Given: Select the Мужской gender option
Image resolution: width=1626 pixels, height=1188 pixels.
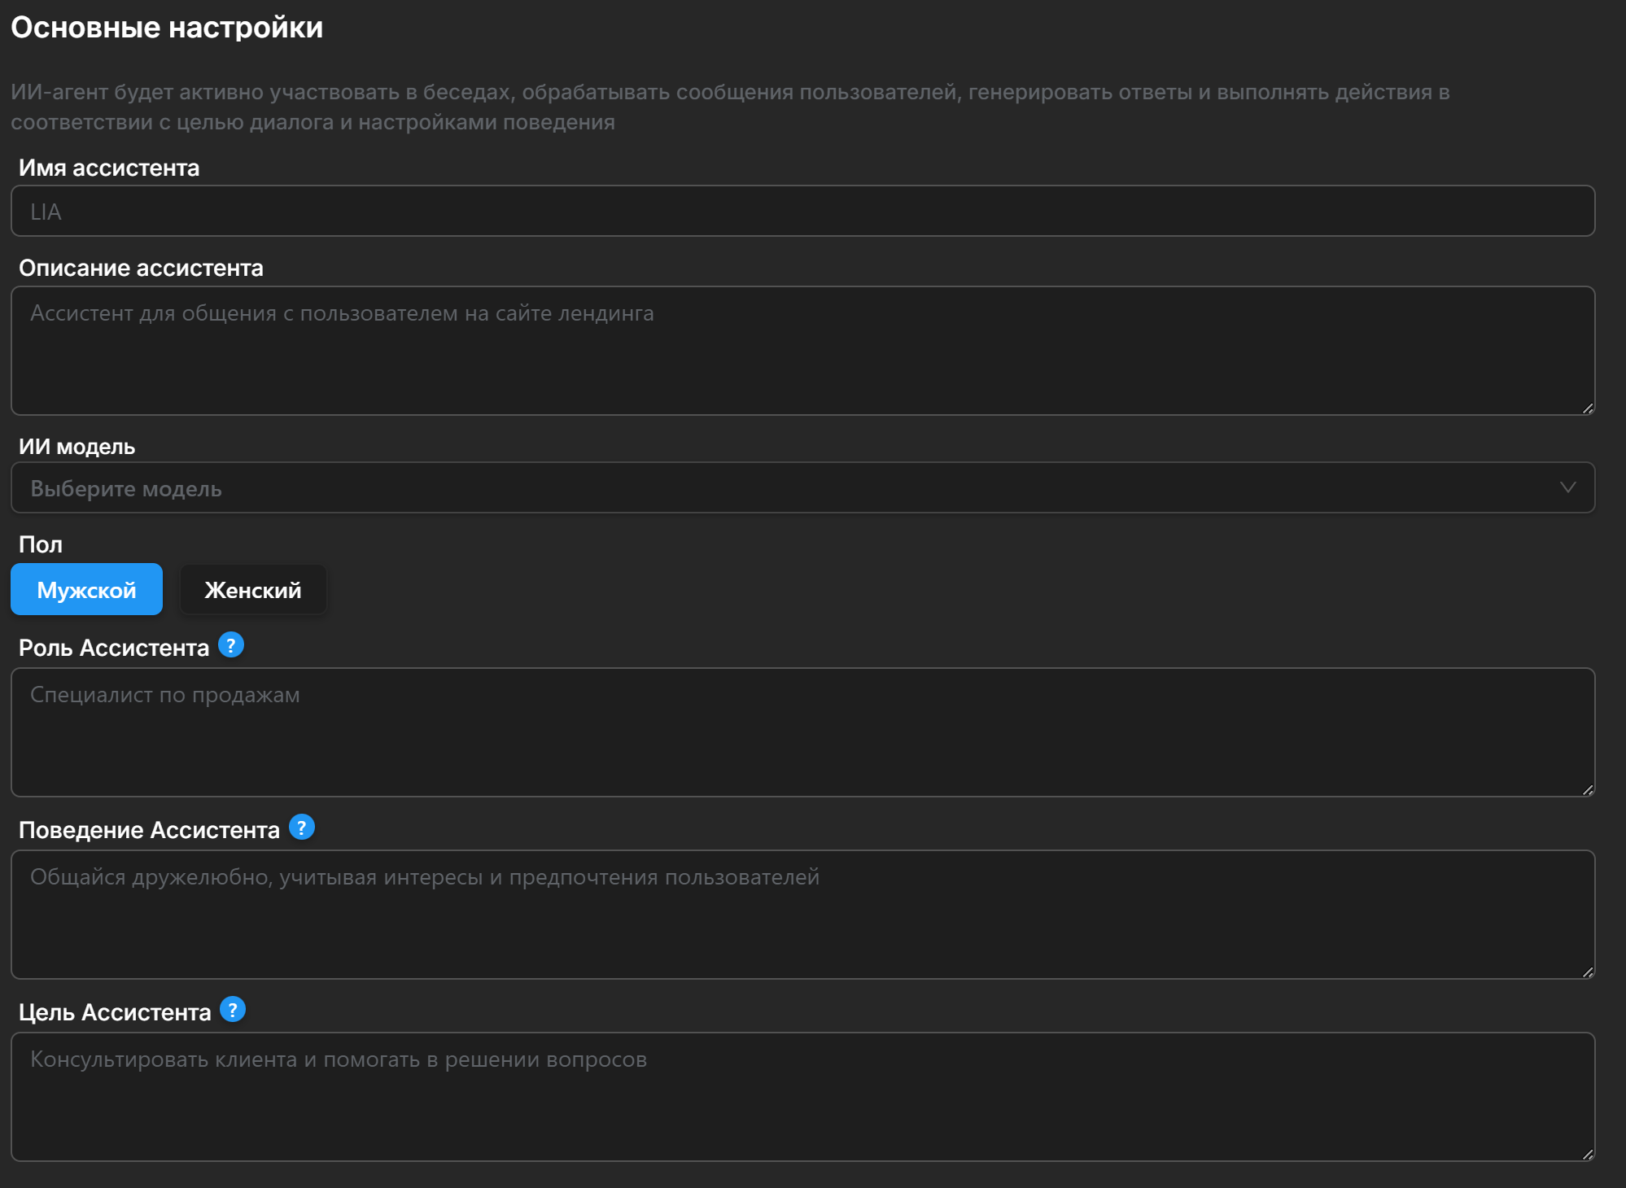Looking at the screenshot, I should click(86, 589).
